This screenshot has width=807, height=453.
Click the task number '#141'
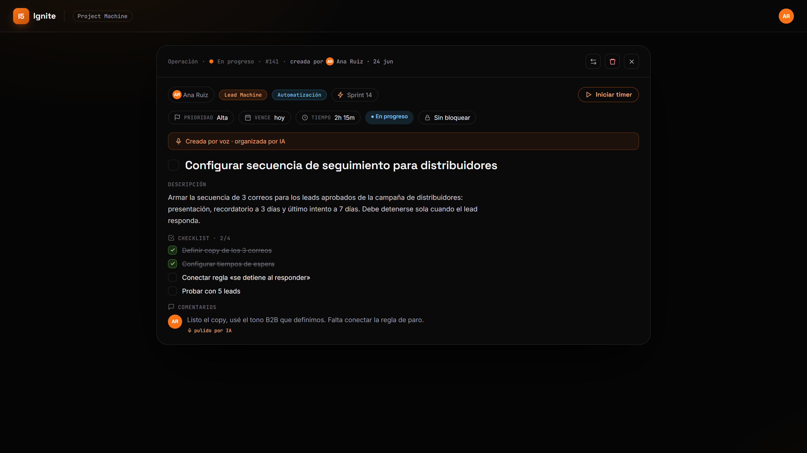coord(272,62)
